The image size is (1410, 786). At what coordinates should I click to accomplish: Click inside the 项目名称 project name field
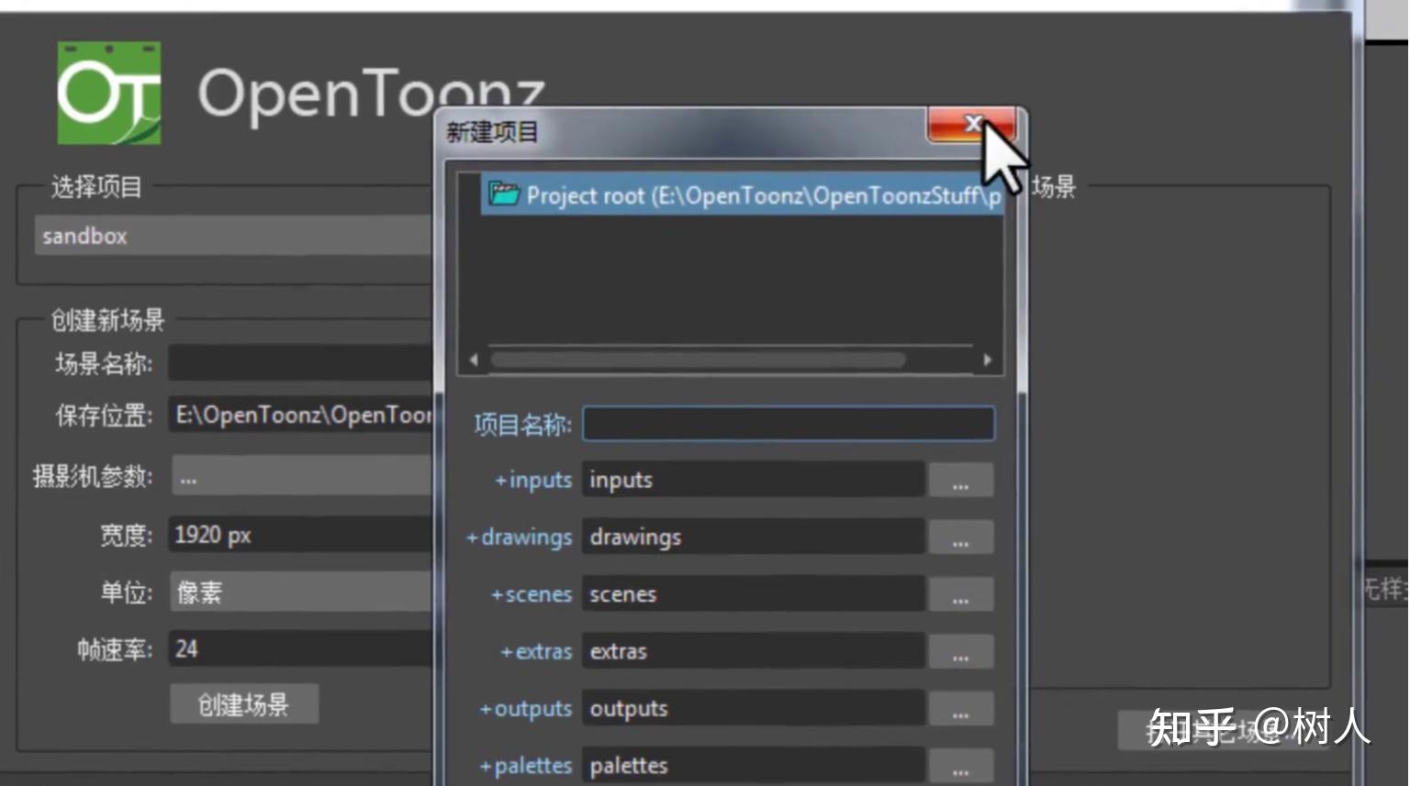(788, 423)
